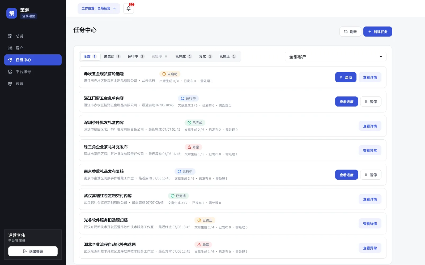Open 平台账号 in the sidebar
This screenshot has height=265, width=425.
point(33,72)
